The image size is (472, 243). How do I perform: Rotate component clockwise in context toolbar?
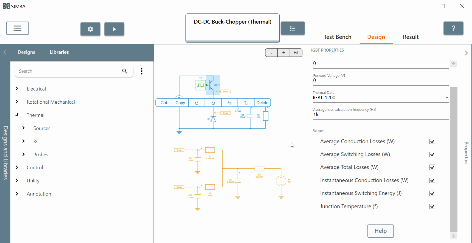[x=213, y=103]
